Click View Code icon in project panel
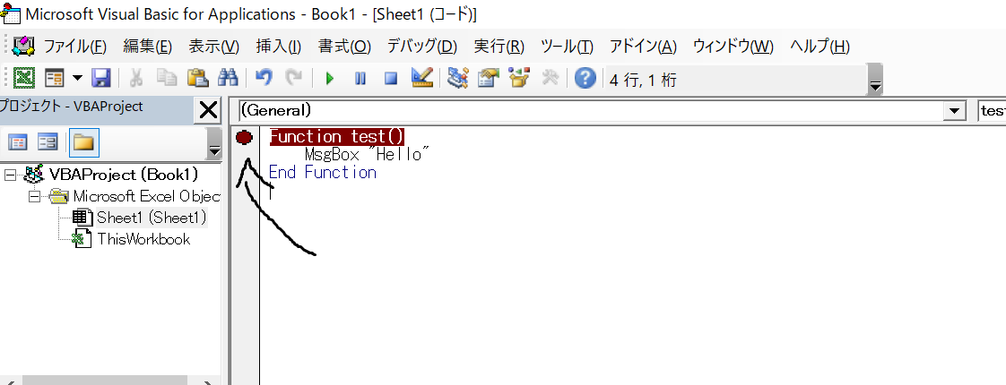 (x=17, y=142)
